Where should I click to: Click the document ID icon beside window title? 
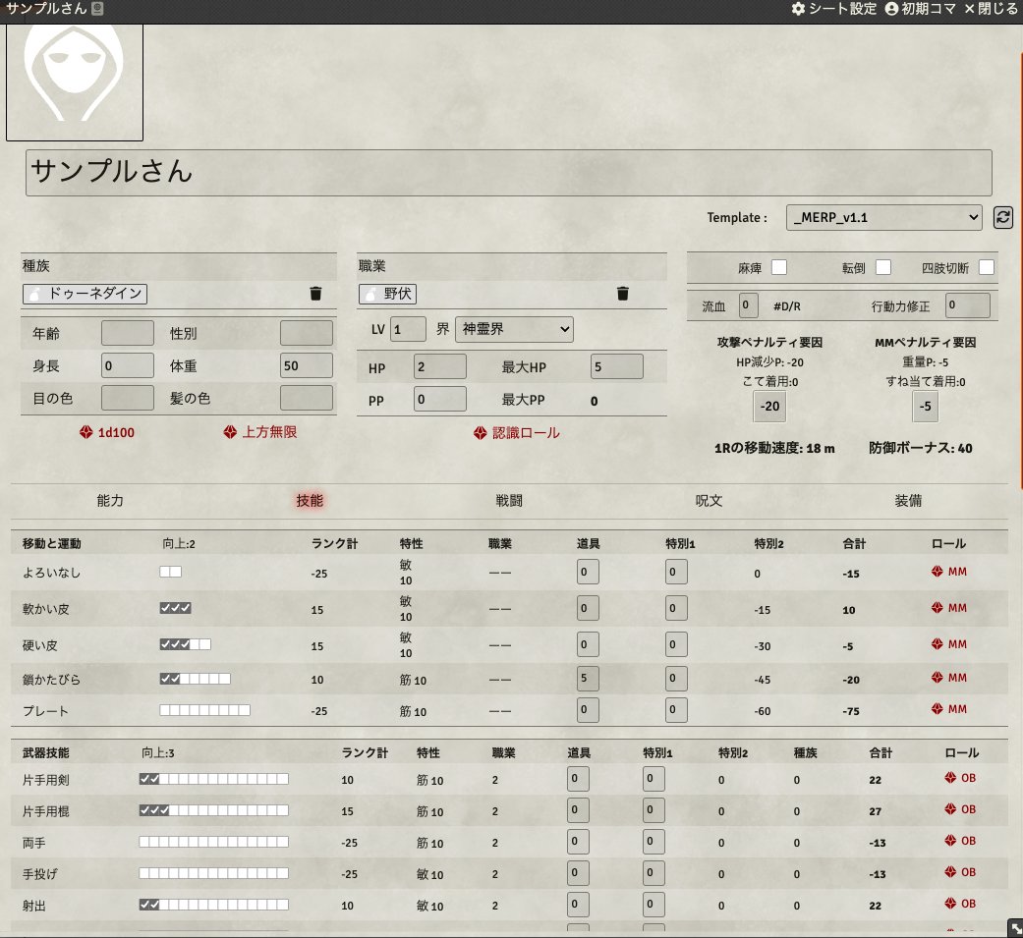pyautogui.click(x=97, y=9)
